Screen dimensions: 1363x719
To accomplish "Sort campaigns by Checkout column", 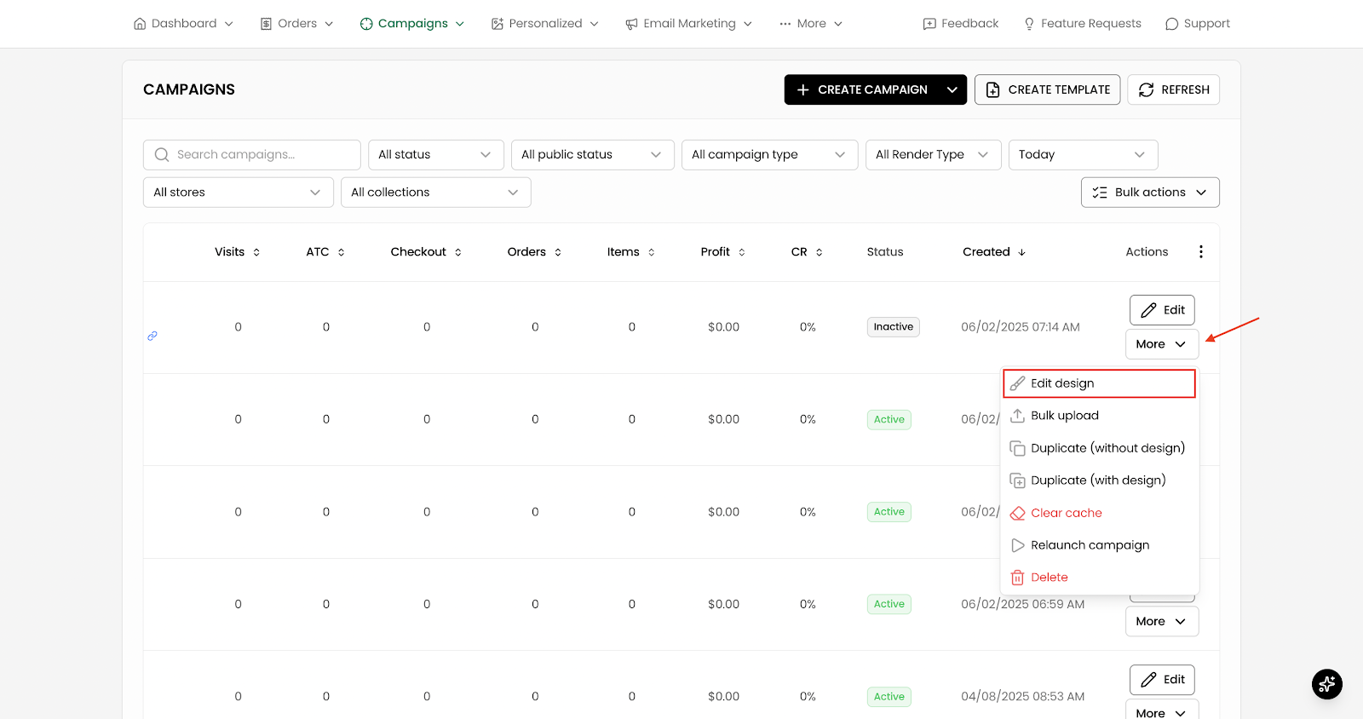I will (426, 252).
